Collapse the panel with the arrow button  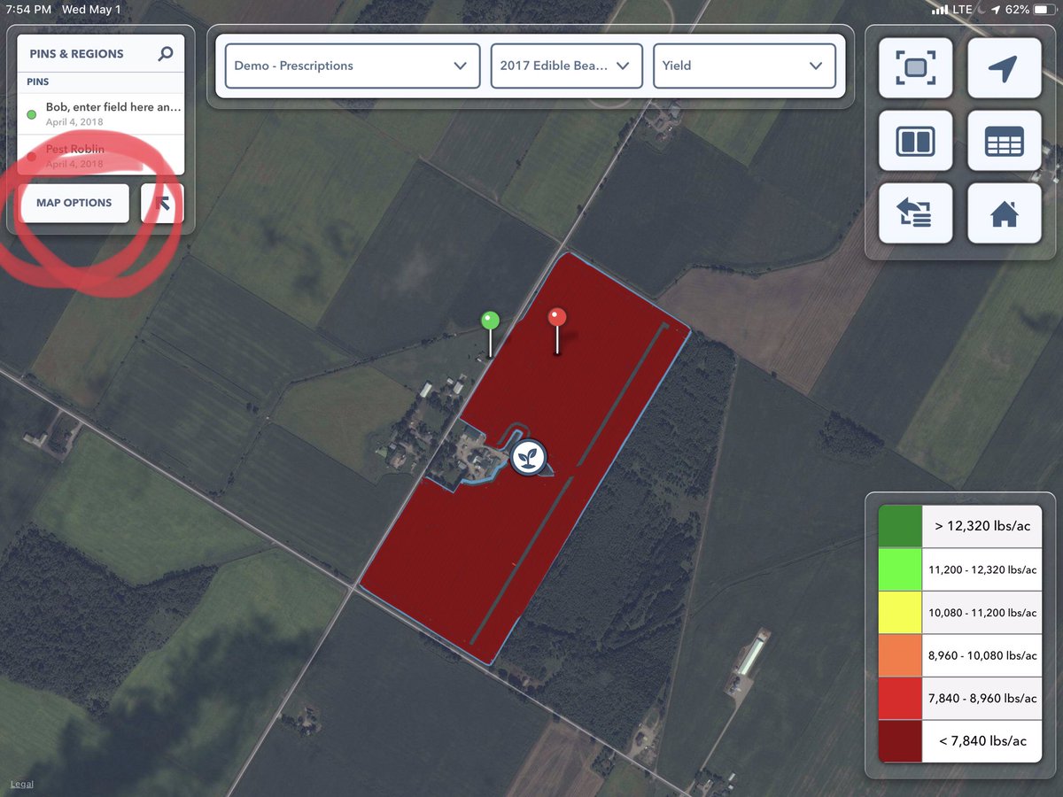(x=163, y=203)
